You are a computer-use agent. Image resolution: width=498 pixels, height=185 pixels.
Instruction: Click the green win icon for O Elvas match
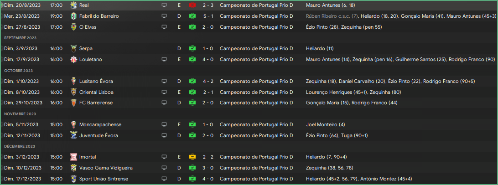tap(192, 27)
